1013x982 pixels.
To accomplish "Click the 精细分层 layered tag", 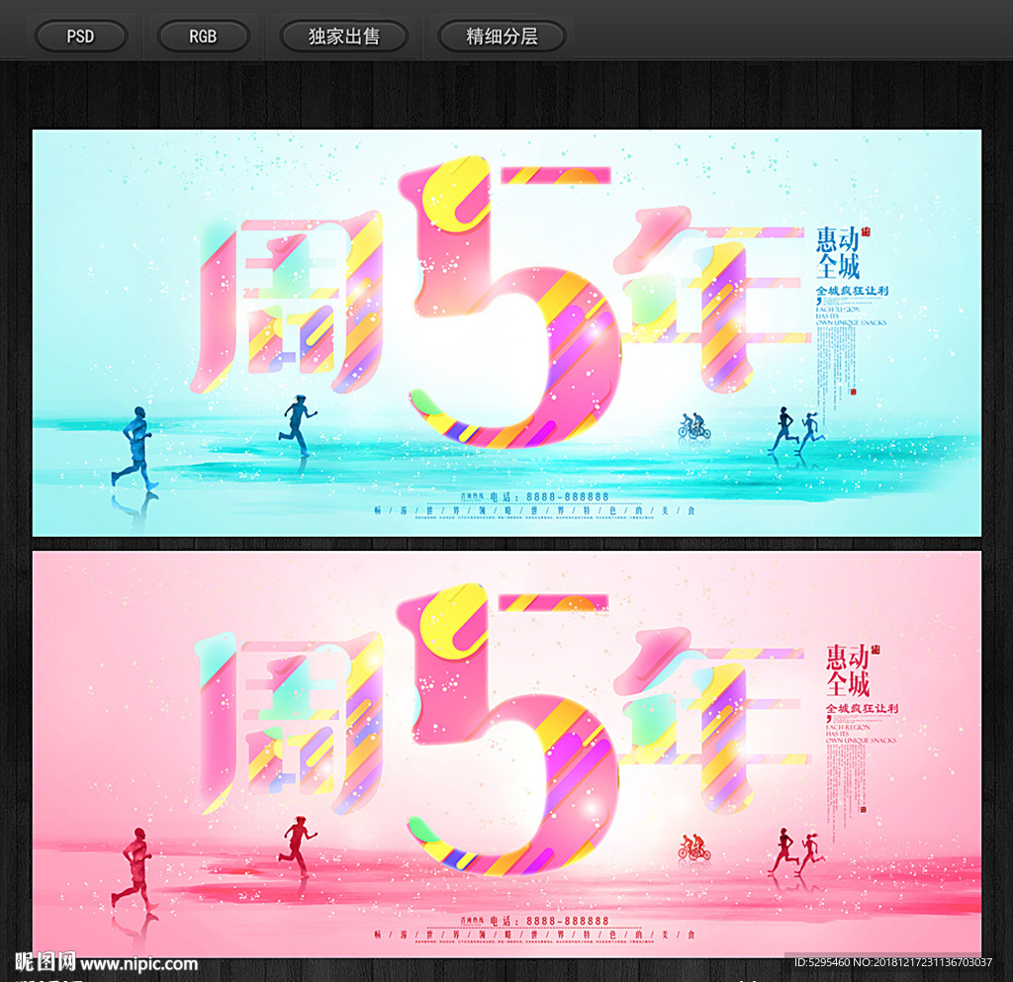I will coord(502,36).
